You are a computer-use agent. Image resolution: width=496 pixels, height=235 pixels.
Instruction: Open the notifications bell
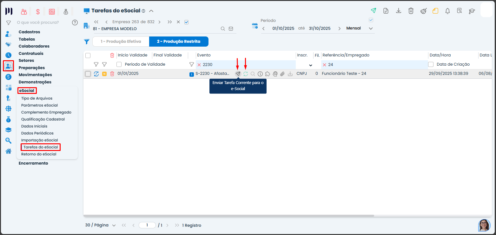click(x=448, y=11)
